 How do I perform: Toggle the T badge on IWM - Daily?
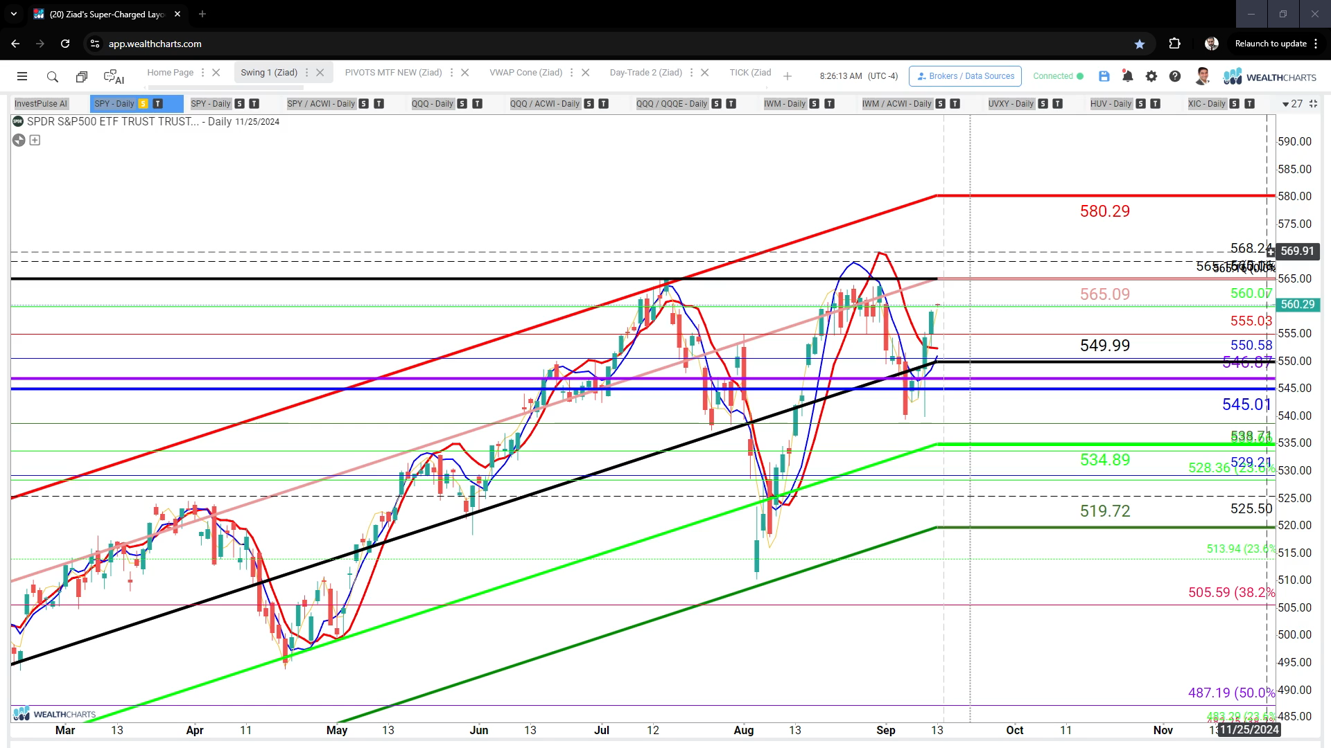tap(829, 104)
